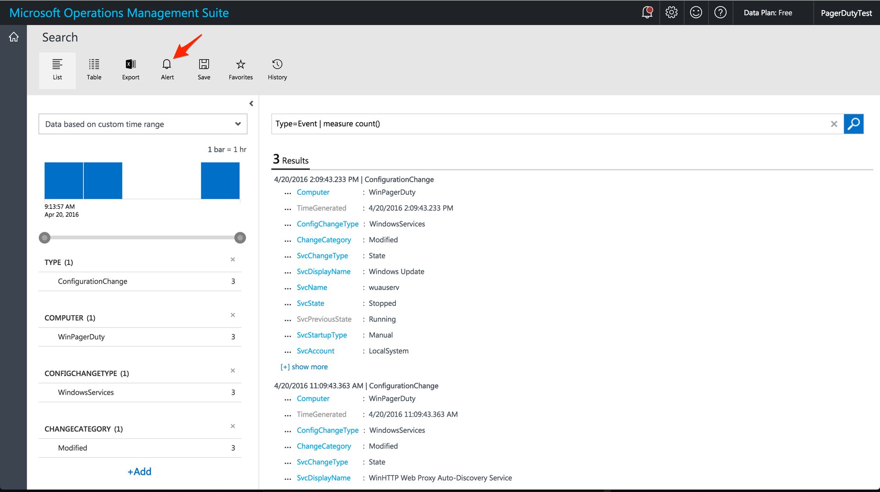Clear the search query text
This screenshot has height=492, width=880.
[x=834, y=124]
